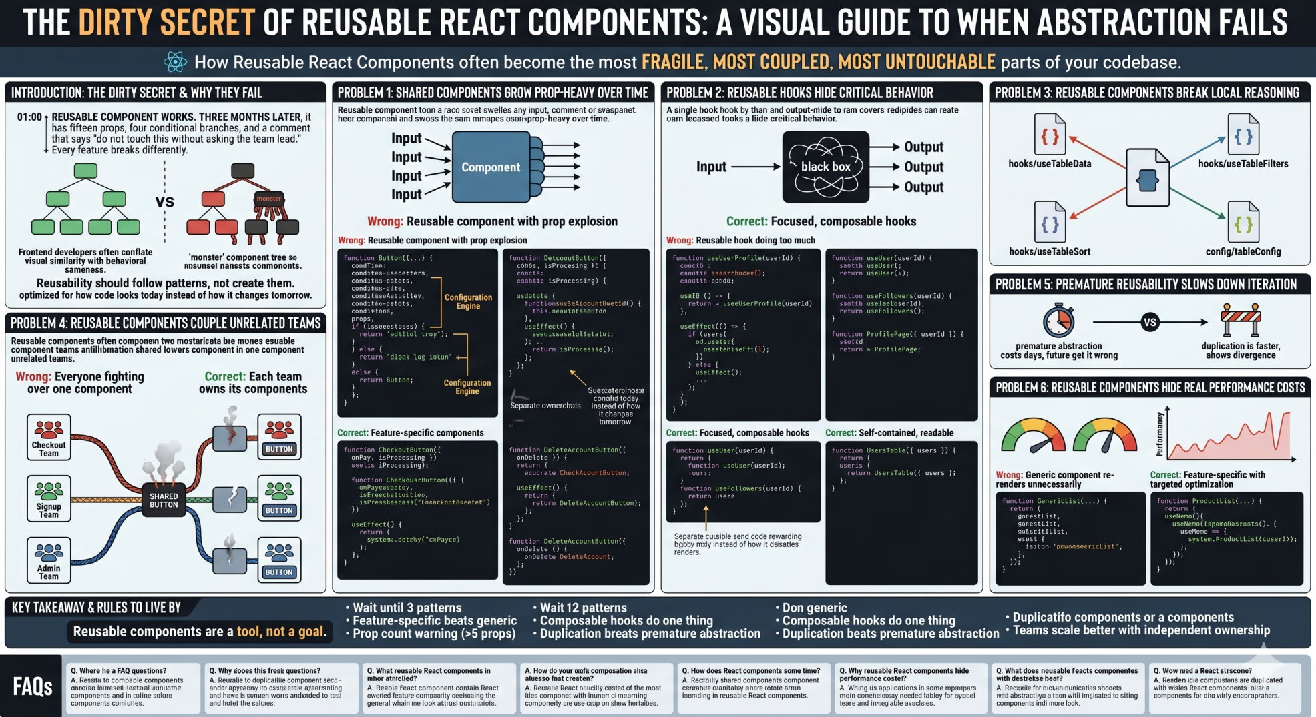This screenshot has width=1316, height=717.
Task: Click the 'KEY TAKEAWAY & RULES TO LIVE BY' header
Action: click(x=96, y=608)
